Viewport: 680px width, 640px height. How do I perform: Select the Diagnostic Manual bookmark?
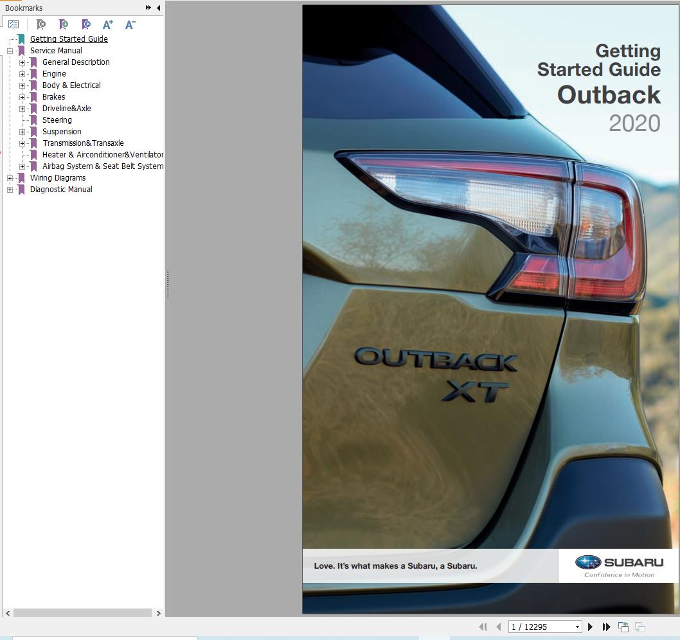(x=60, y=189)
